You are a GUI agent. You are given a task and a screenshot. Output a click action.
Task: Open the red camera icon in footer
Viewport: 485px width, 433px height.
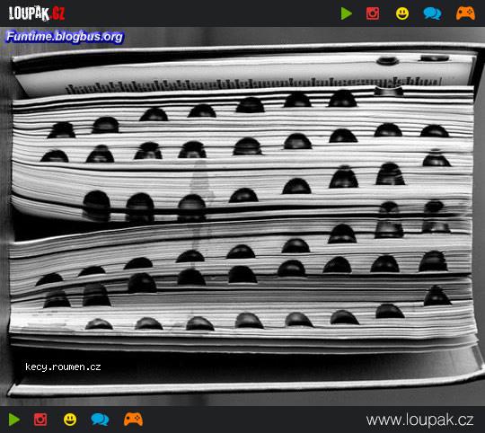coord(40,420)
